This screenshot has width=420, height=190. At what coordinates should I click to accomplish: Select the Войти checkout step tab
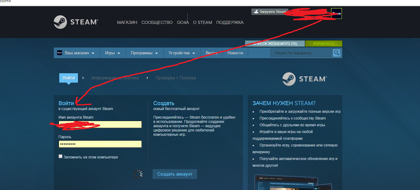click(69, 78)
